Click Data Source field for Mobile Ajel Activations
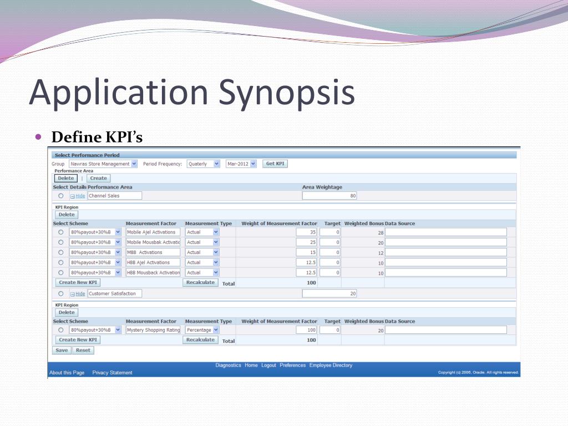Screen dimensions: 568x426 (446, 232)
